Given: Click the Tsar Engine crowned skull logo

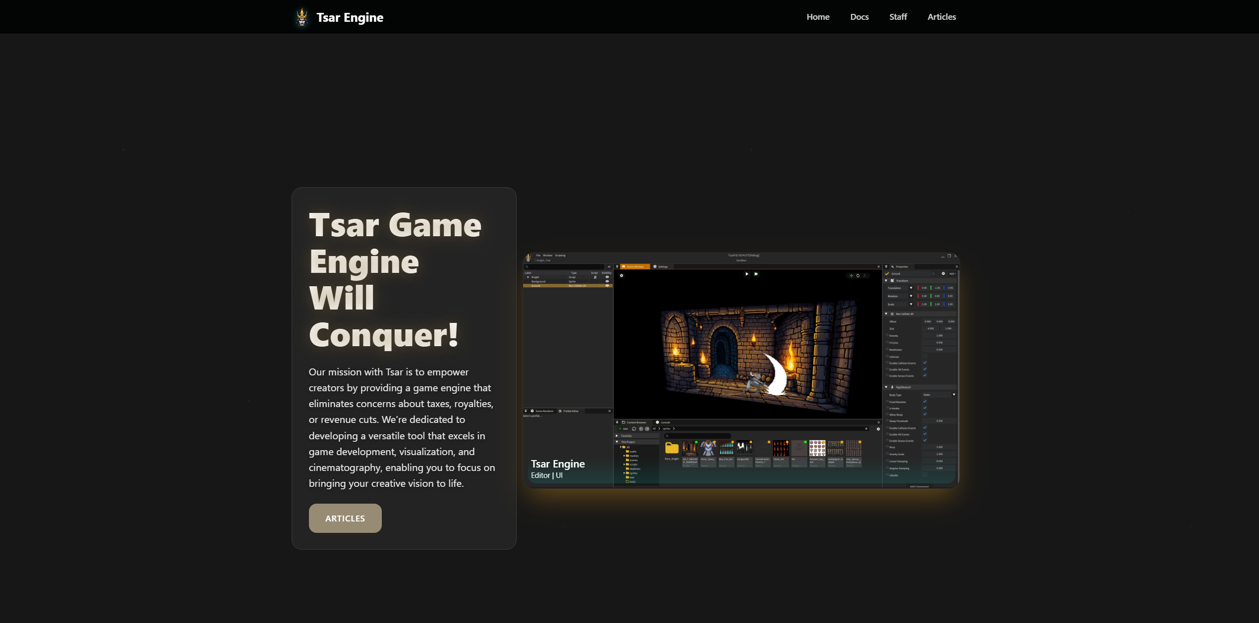Looking at the screenshot, I should pos(302,17).
